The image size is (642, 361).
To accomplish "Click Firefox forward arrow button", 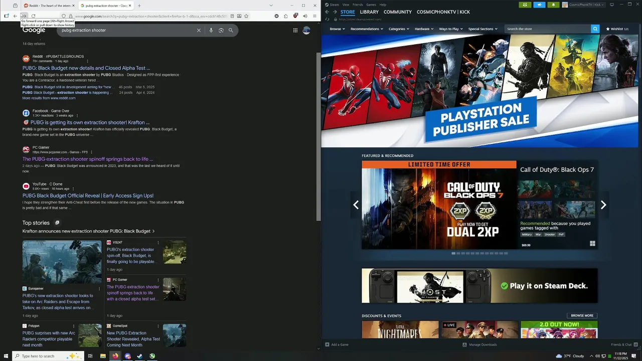I will (x=24, y=16).
